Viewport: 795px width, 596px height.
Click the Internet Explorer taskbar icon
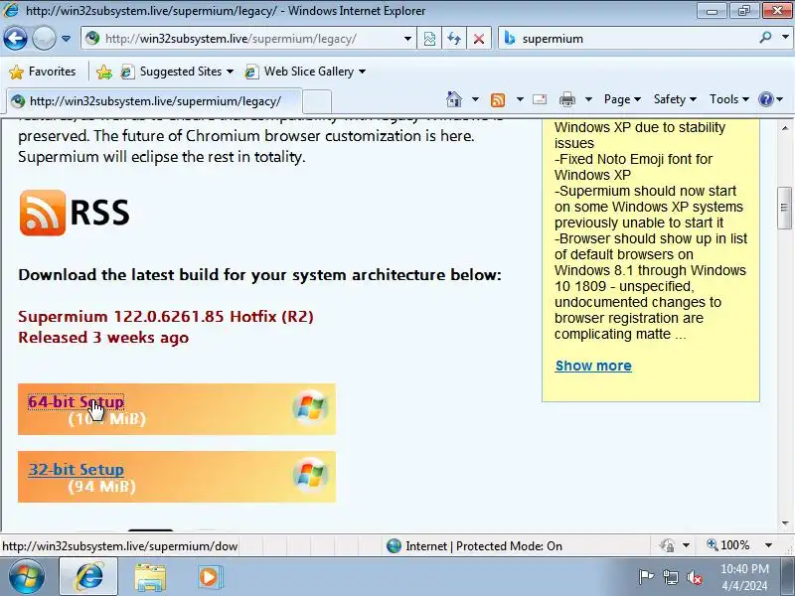(88, 577)
